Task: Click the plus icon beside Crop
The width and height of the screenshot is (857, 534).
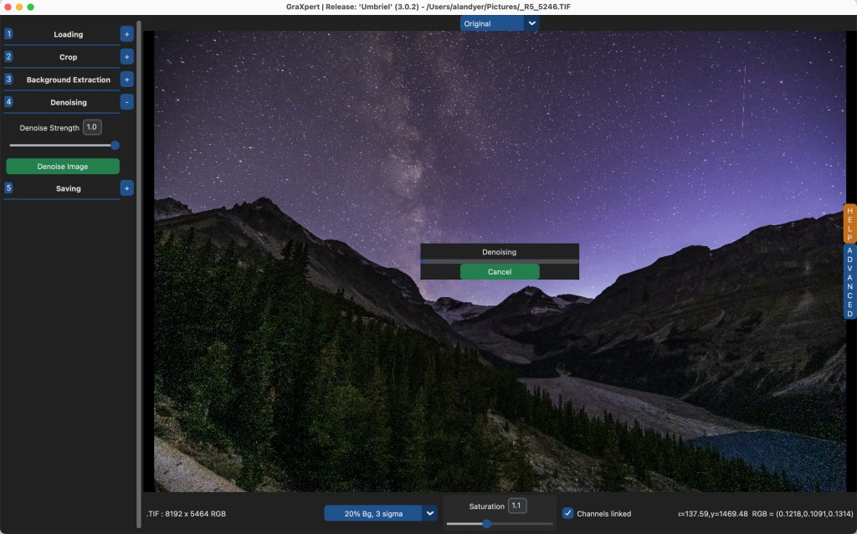Action: click(x=126, y=56)
